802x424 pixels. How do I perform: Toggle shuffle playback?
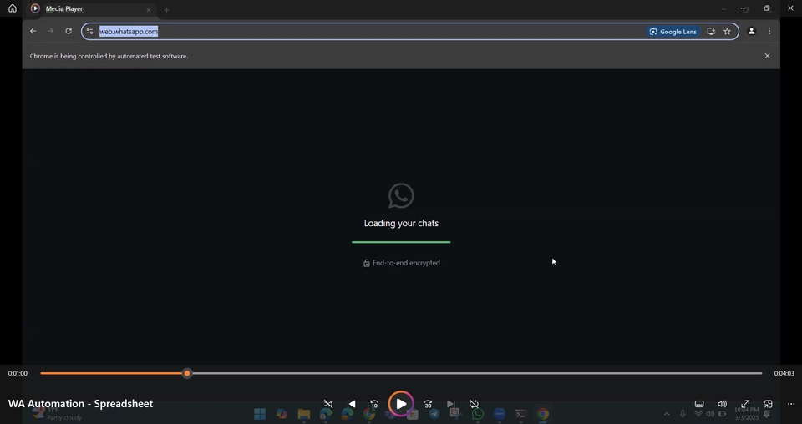click(328, 404)
